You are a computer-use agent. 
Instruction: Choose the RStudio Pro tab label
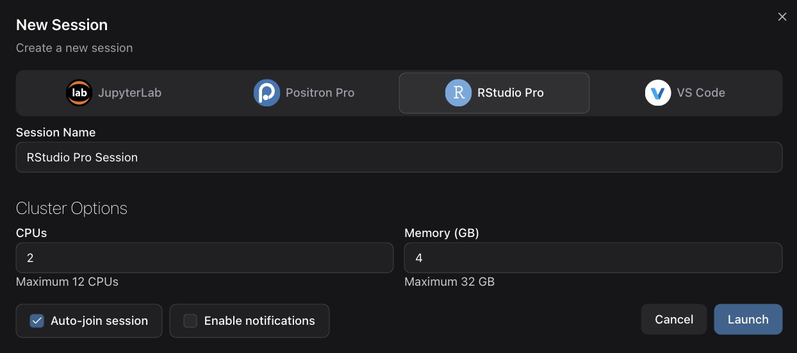click(x=510, y=93)
